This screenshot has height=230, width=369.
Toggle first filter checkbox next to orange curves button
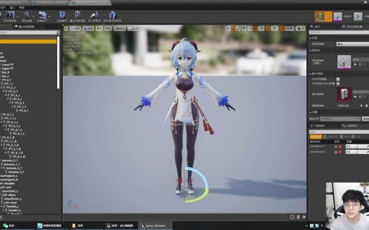(x=325, y=137)
